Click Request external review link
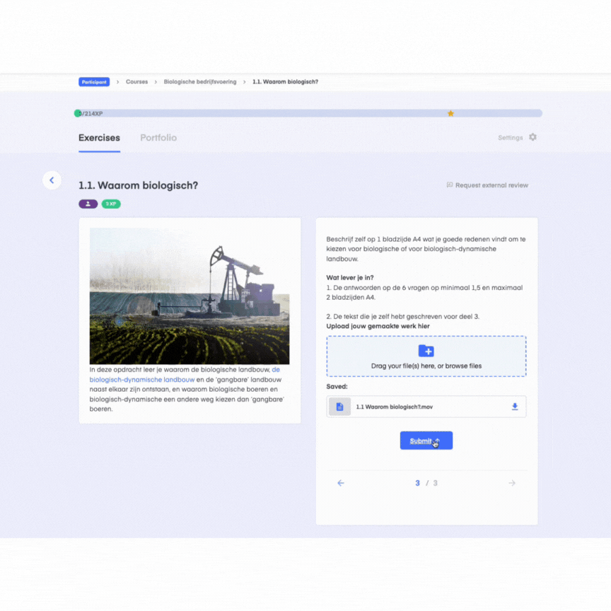The width and height of the screenshot is (611, 611). (x=491, y=185)
